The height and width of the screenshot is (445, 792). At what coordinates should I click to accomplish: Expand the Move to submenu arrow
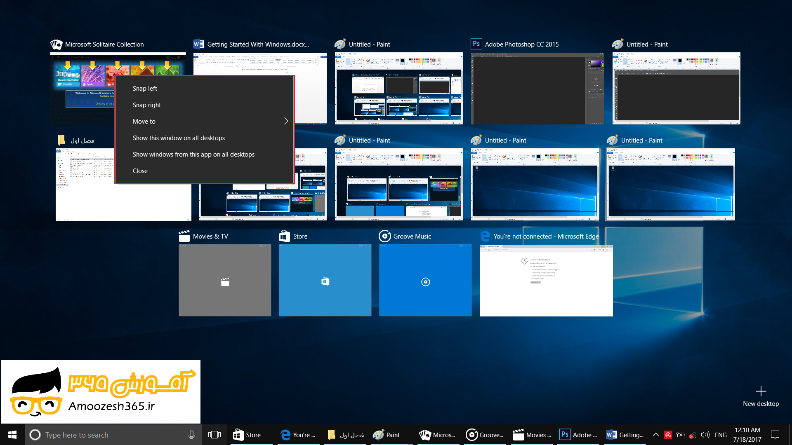(x=286, y=121)
